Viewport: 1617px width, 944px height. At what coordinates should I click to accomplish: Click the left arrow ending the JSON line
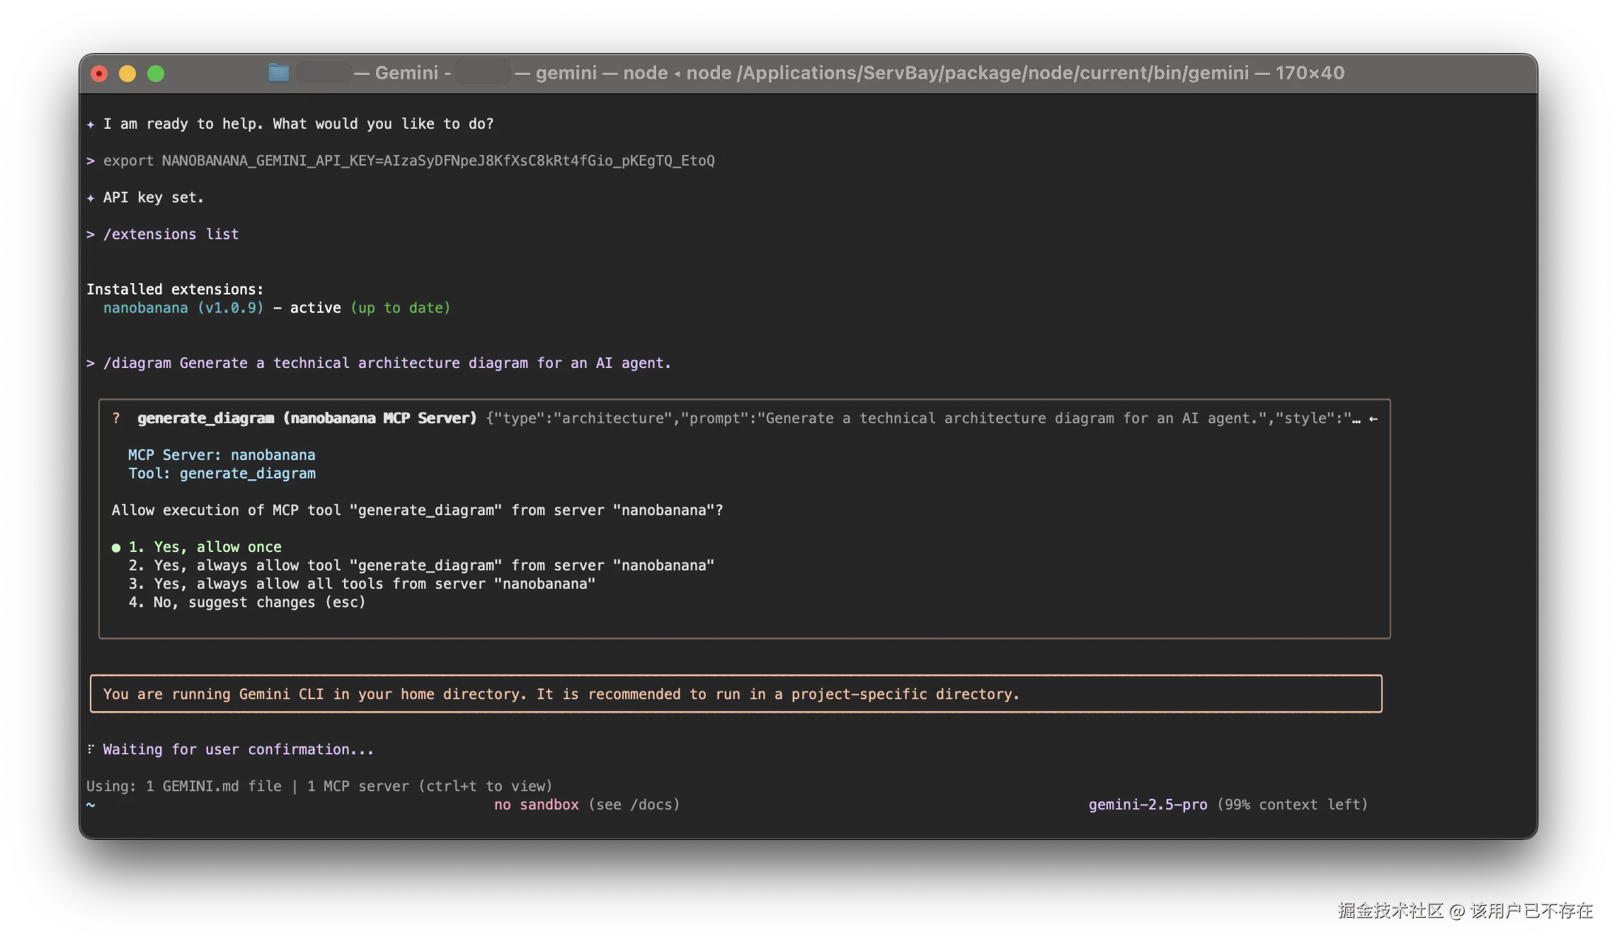click(x=1373, y=419)
